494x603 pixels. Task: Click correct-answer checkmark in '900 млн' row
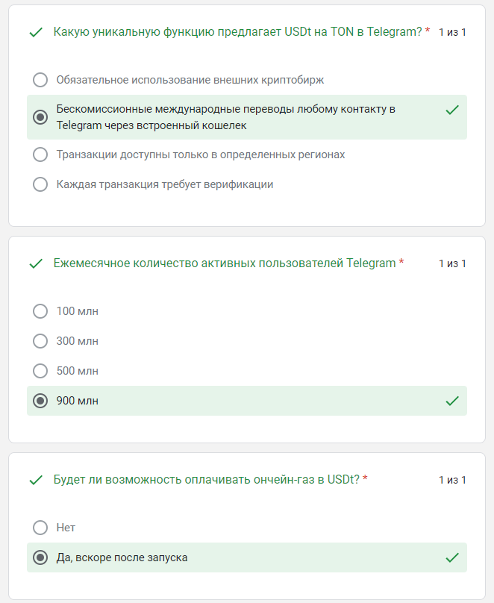click(x=451, y=401)
